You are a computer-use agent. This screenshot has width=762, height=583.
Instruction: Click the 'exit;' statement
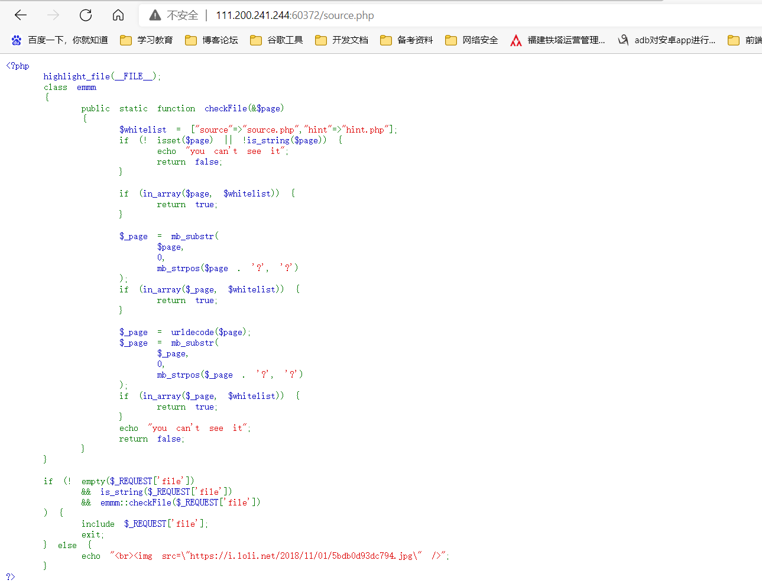[x=93, y=534]
